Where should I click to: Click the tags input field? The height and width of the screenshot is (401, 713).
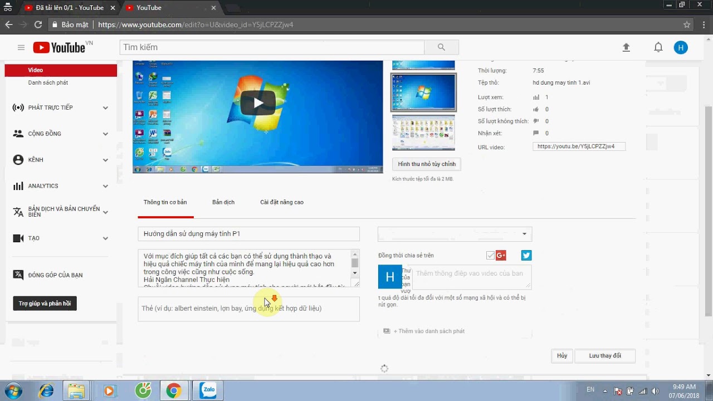[248, 309]
